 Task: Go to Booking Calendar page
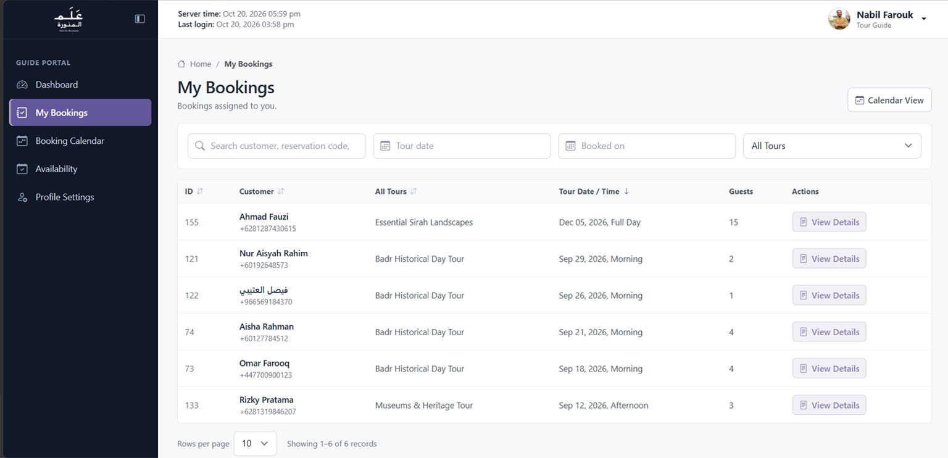point(80,141)
